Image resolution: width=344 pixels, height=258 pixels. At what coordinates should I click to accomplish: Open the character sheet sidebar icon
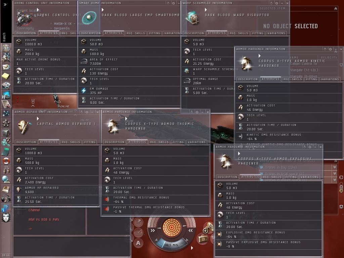(x=6, y=48)
